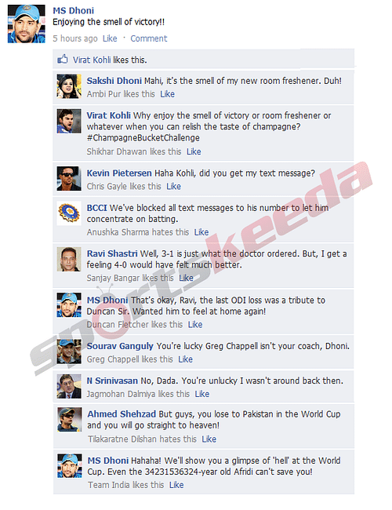Like the BCCI blocked messages comment
The height and width of the screenshot is (510, 392).
(x=201, y=232)
